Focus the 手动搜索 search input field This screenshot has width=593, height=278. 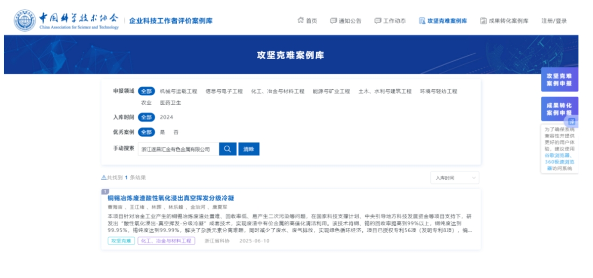(x=178, y=149)
